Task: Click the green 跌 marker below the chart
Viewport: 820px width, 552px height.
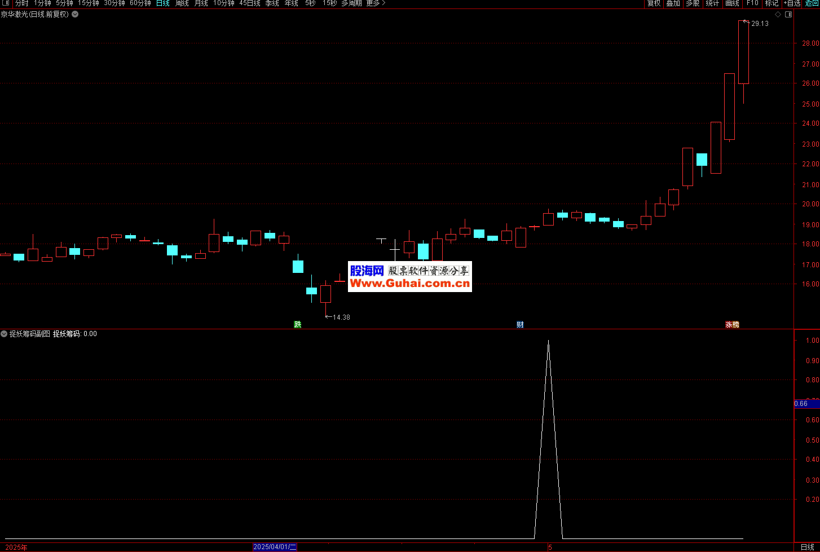Action: (x=297, y=324)
